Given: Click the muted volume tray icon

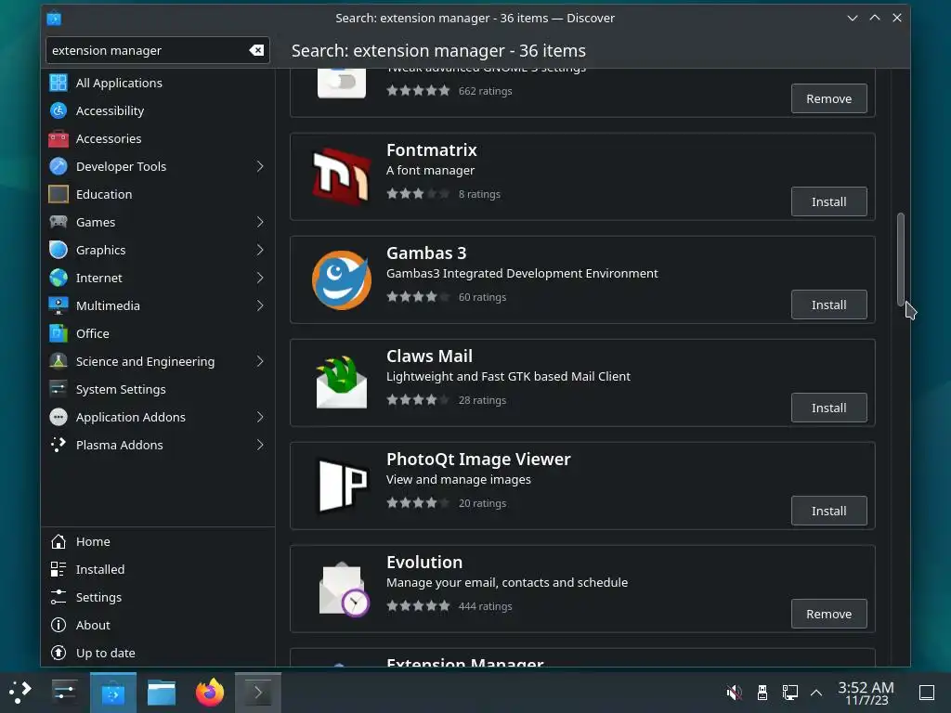Looking at the screenshot, I should [x=734, y=693].
